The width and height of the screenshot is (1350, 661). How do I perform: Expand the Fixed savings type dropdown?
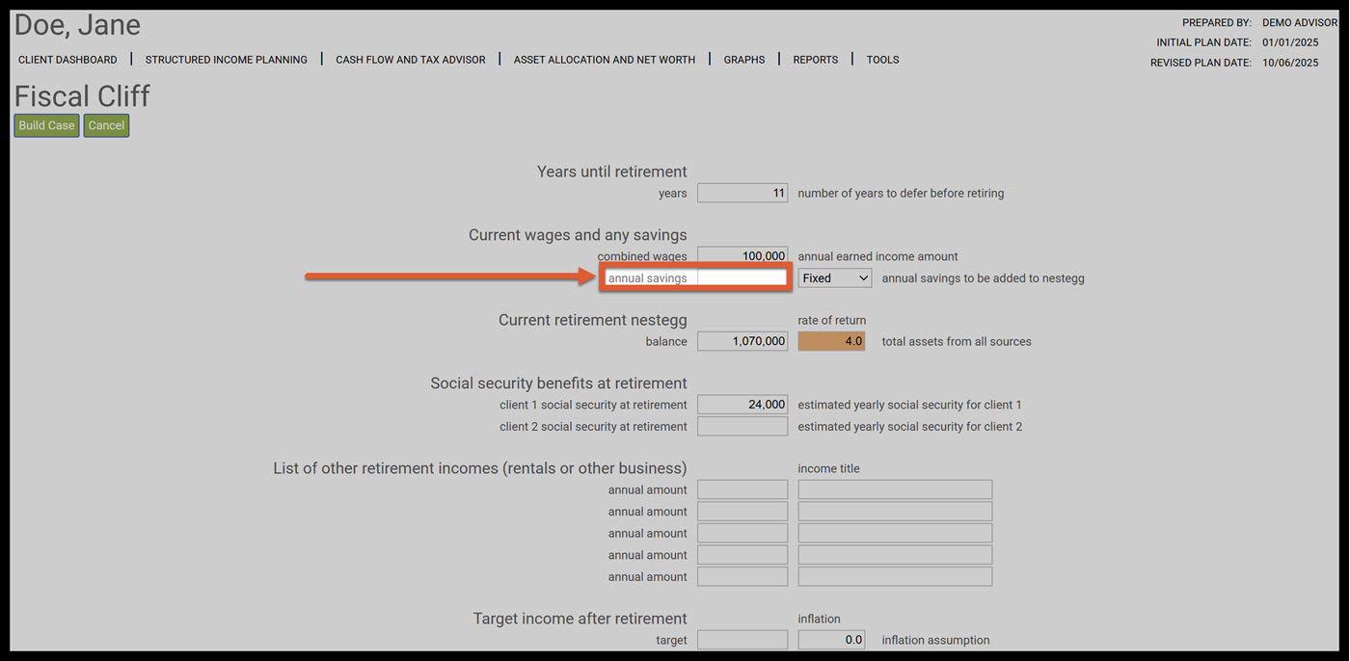click(x=835, y=278)
